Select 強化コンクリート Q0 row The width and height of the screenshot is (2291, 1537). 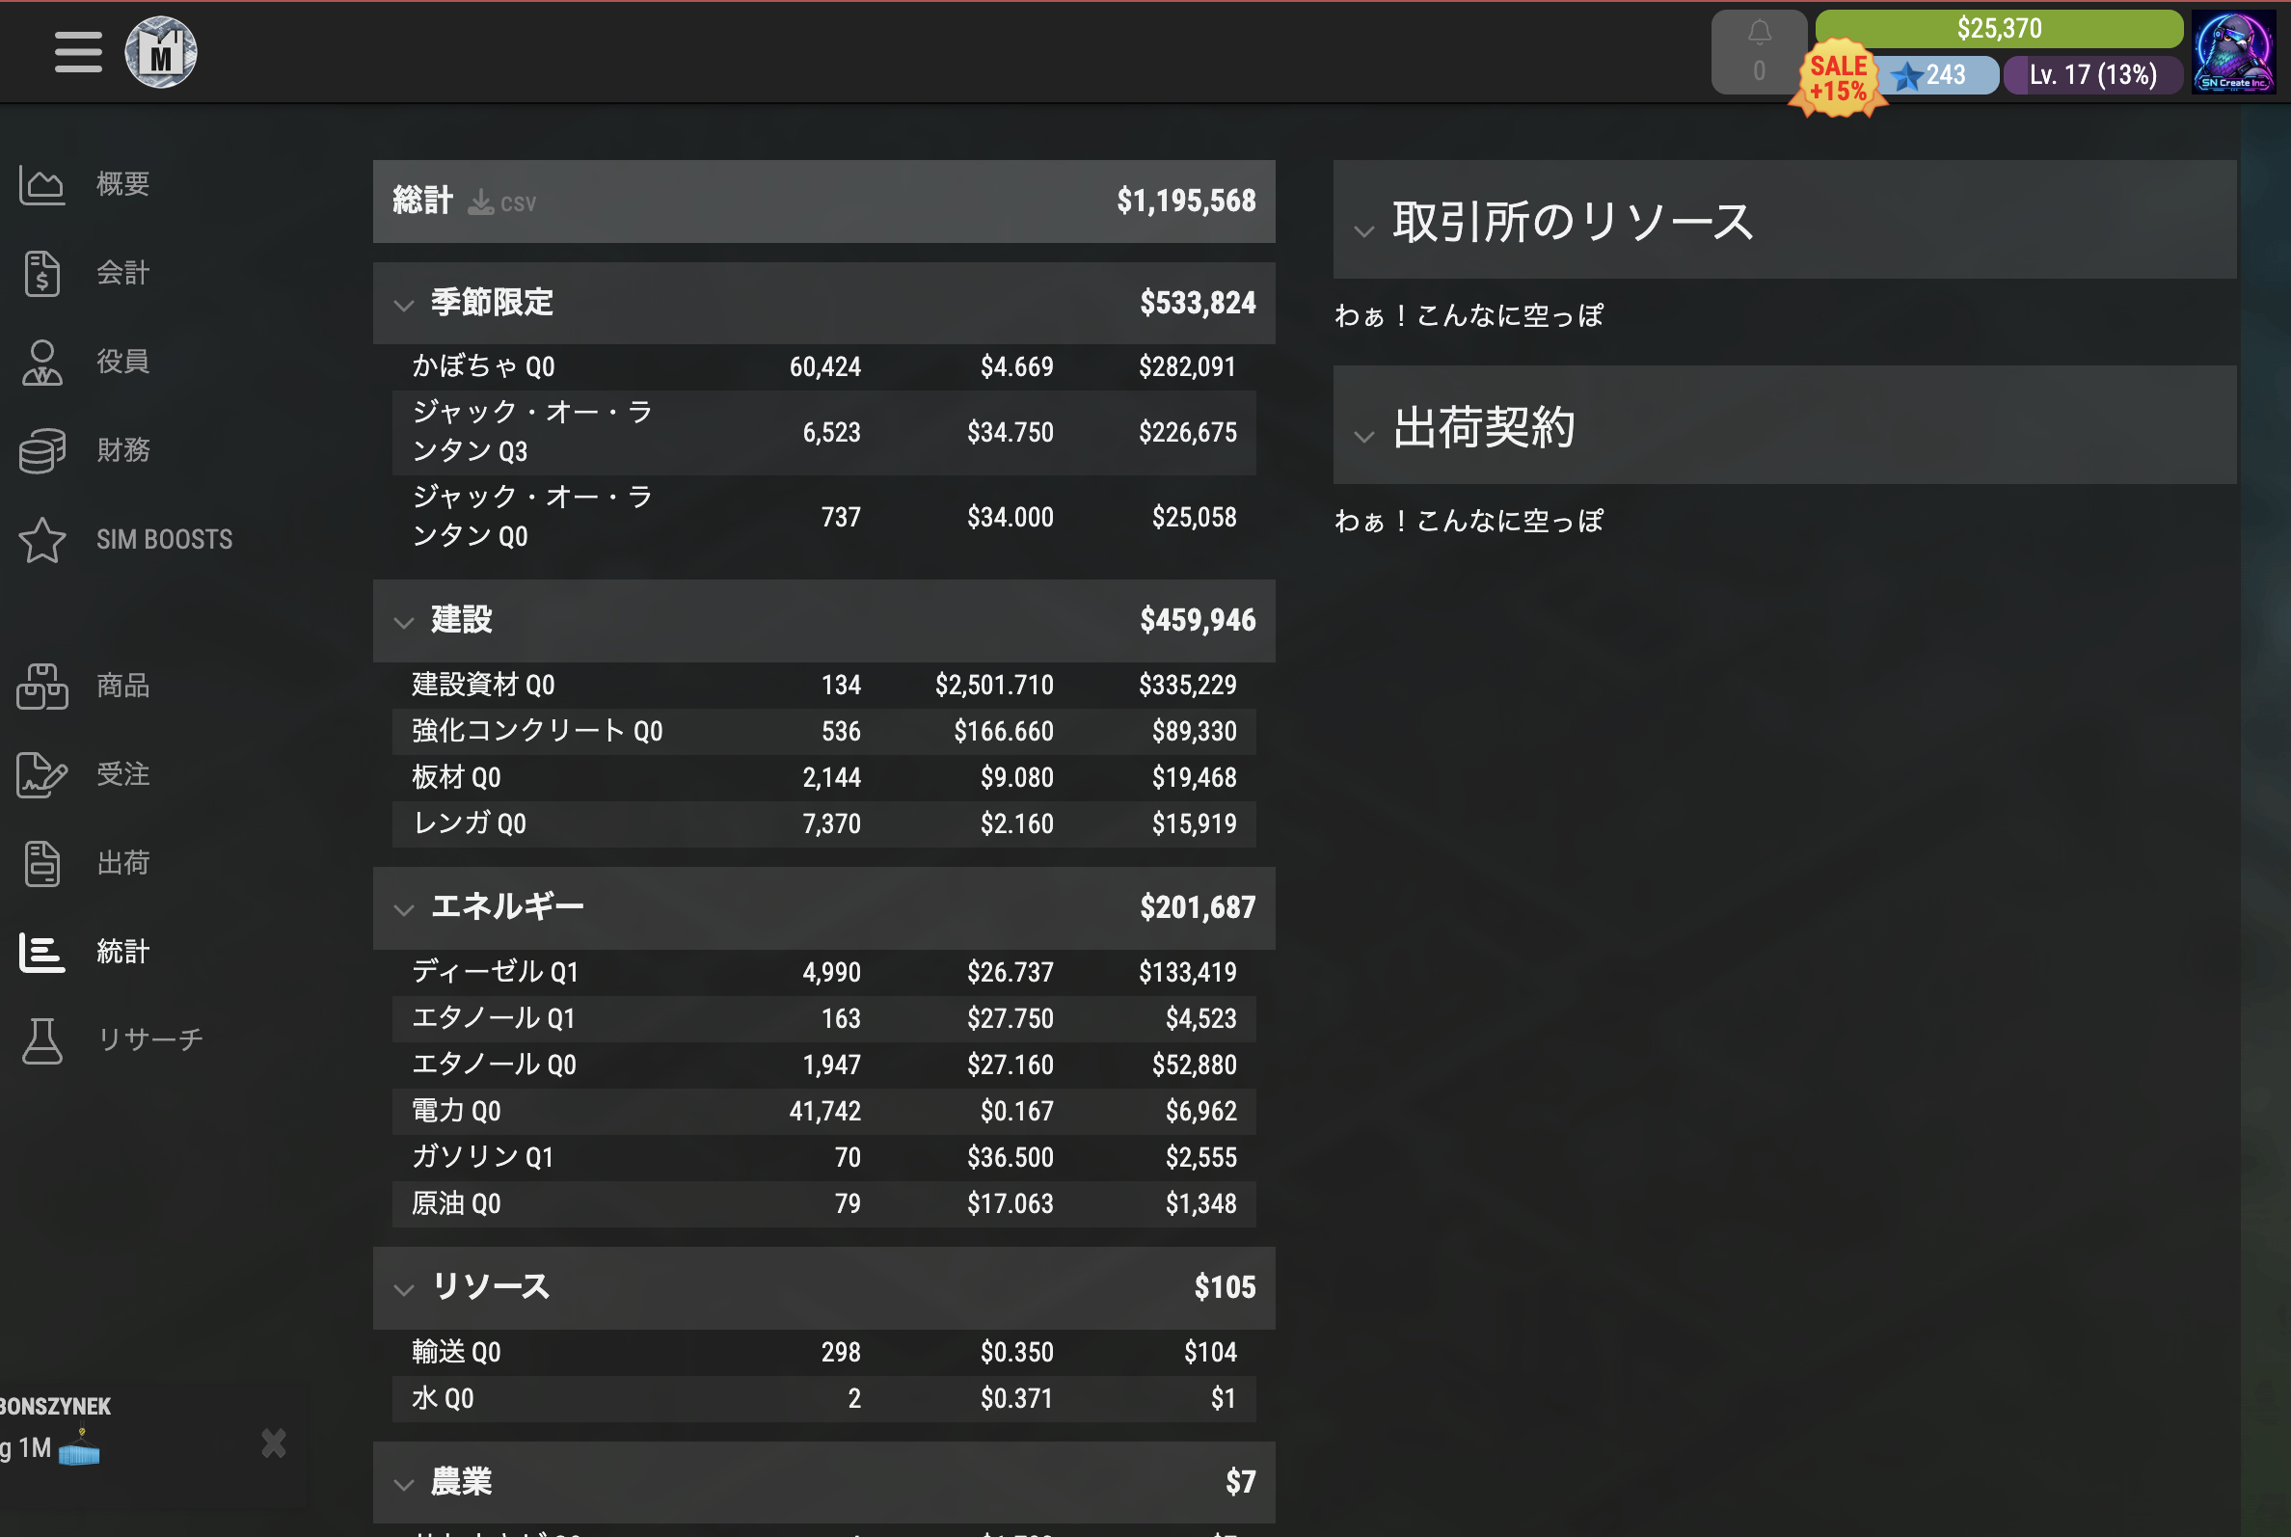click(x=823, y=731)
